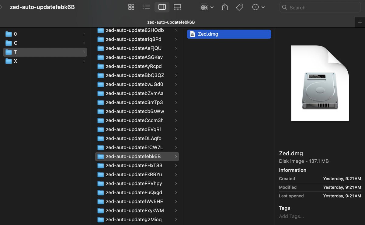This screenshot has width=365, height=225.
Task: Select highlighted folder zed-auto-updatefebk6B
Action: 137,157
